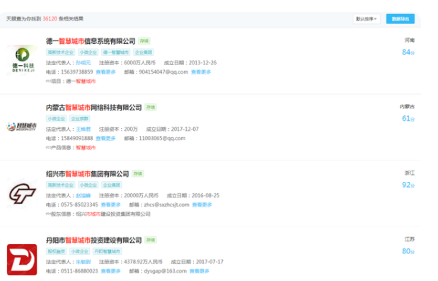Viewport: 438px width, 281px height.
Task: Click the 企业集团 tag under 绍兴市智慧城市集团
Action: point(112,185)
